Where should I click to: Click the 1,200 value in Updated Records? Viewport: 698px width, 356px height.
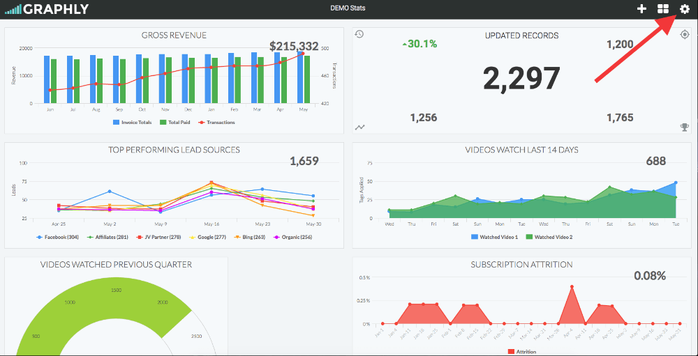click(x=620, y=44)
